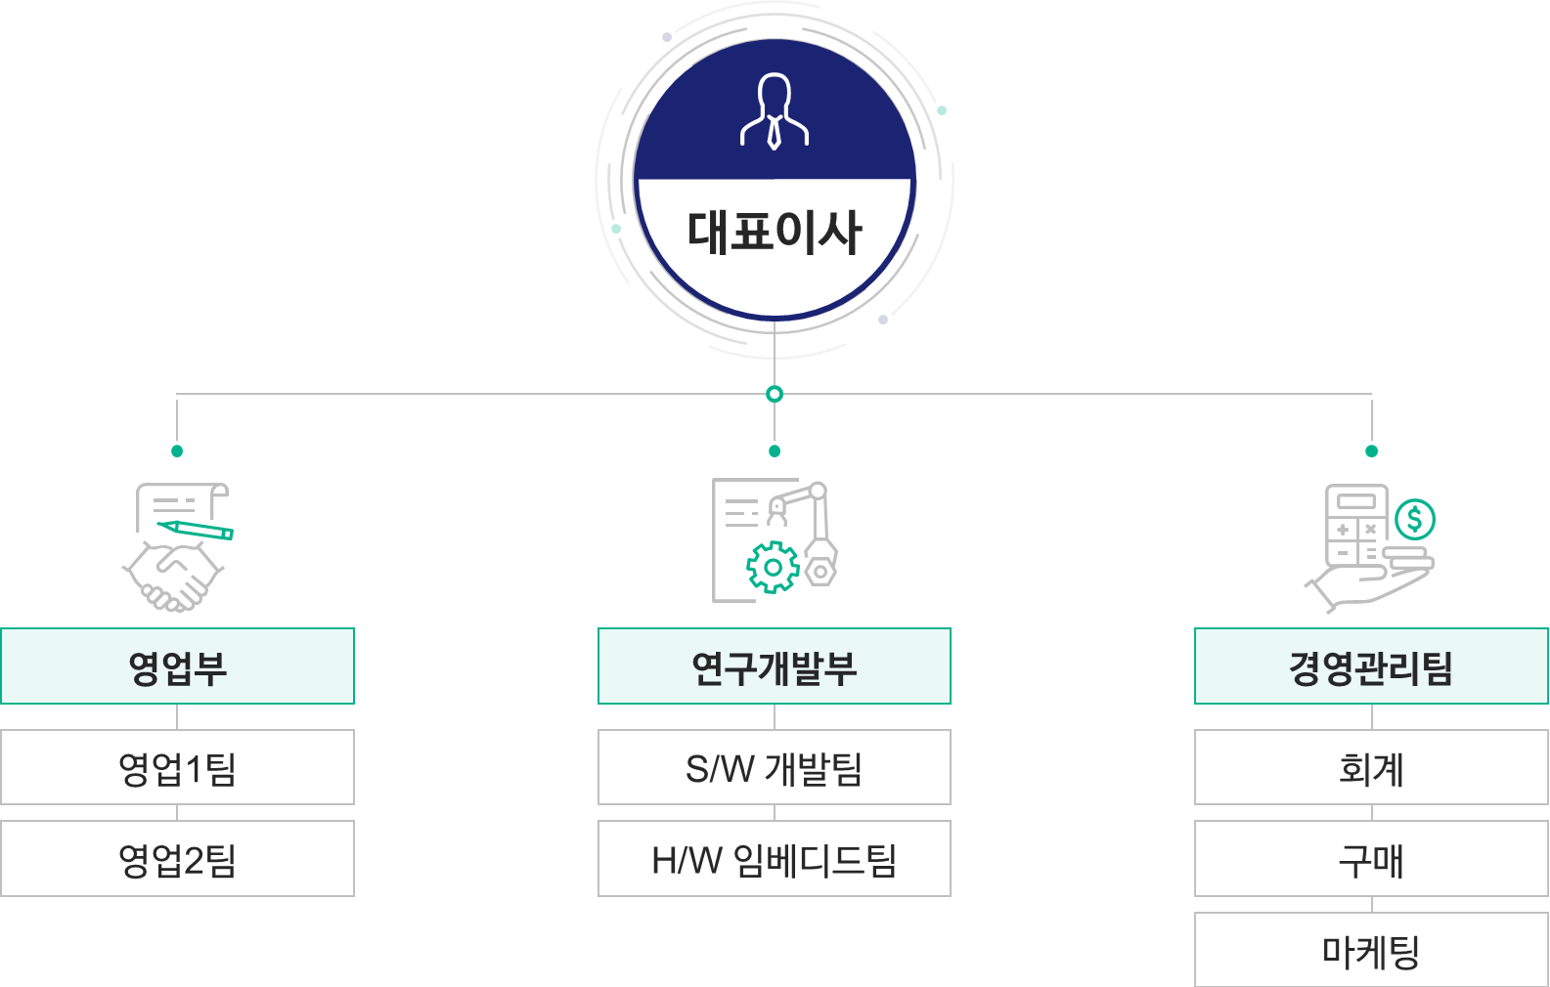Click the green dot above the sales icon
Image resolution: width=1550 pixels, height=987 pixels.
177,451
